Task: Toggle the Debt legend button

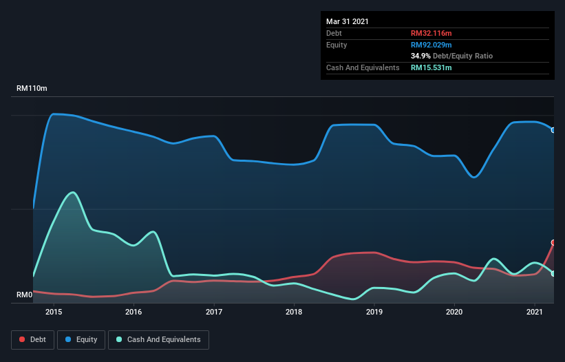Action: pyautogui.click(x=32, y=340)
